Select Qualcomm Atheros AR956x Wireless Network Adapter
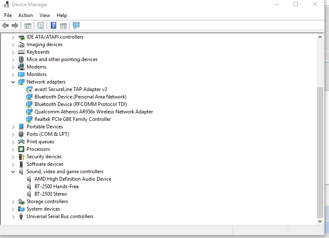 [94, 112]
